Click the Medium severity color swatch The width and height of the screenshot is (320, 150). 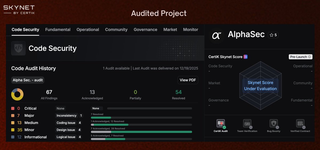click(13, 123)
